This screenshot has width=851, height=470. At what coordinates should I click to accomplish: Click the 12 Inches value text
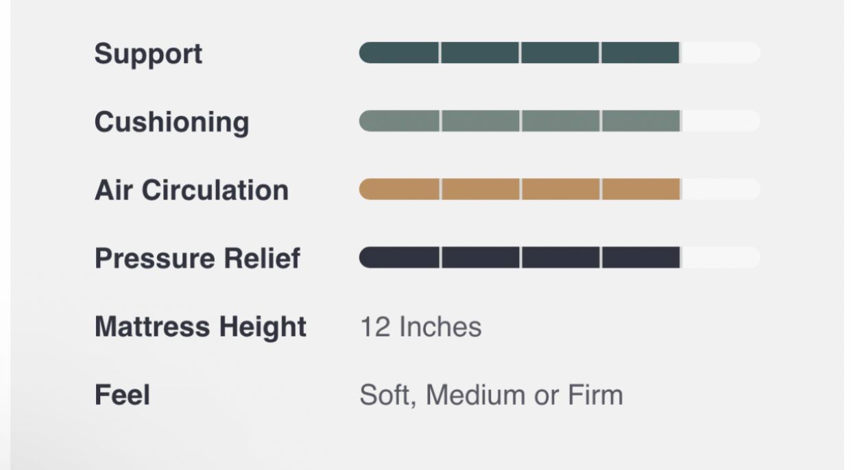point(420,327)
